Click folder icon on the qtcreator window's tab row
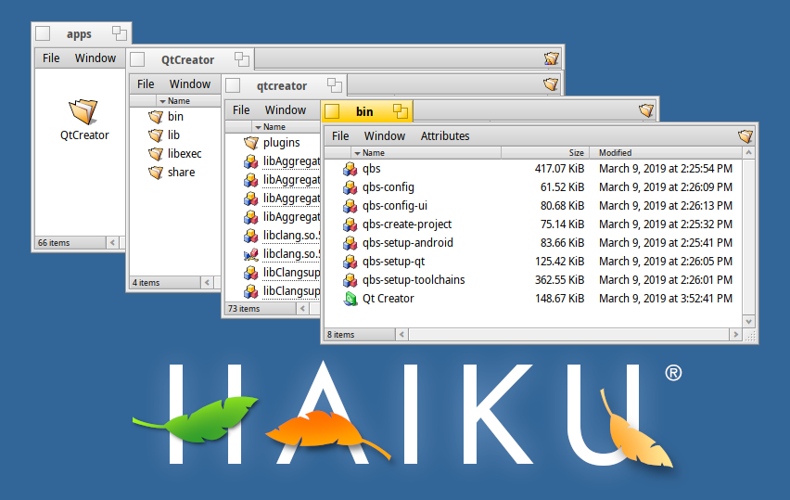 point(551,83)
